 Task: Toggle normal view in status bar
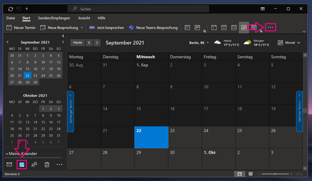(239, 174)
